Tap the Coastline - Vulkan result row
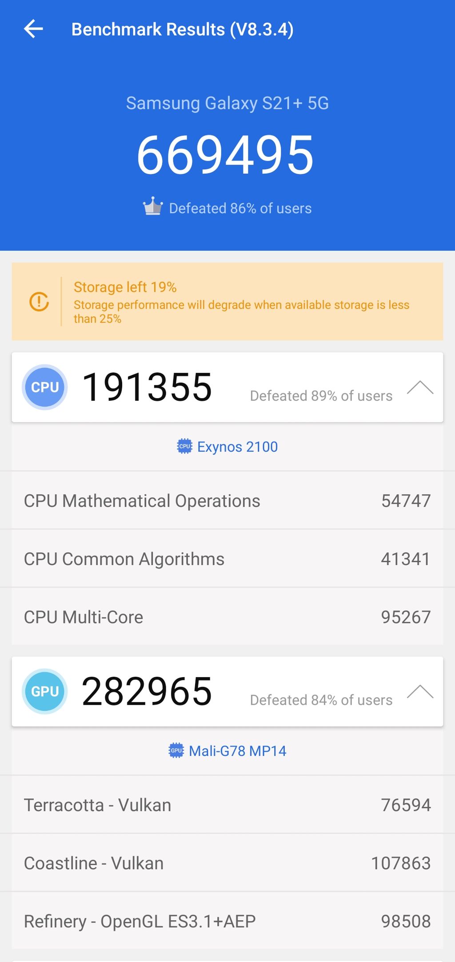 pyautogui.click(x=227, y=863)
